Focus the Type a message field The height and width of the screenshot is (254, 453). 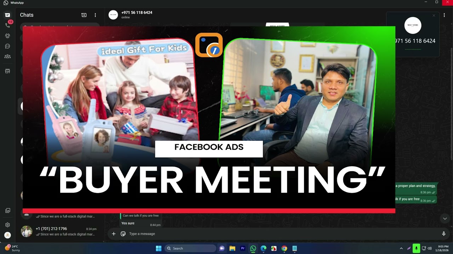click(x=283, y=234)
